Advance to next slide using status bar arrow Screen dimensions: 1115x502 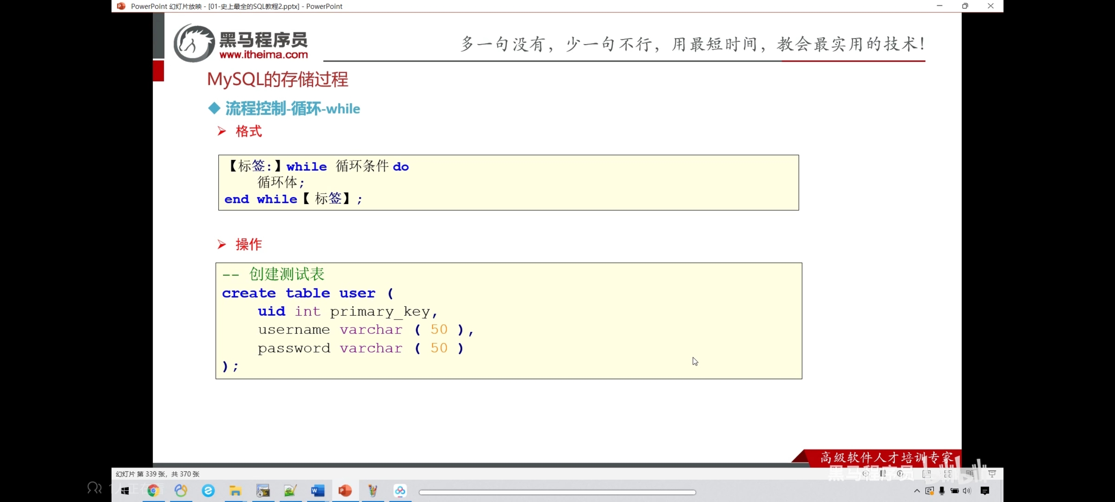pyautogui.click(x=900, y=474)
